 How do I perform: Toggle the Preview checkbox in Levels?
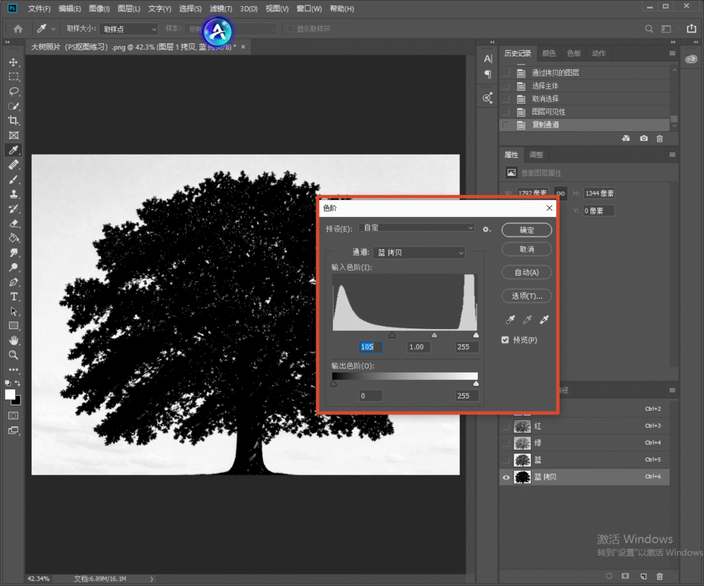pyautogui.click(x=505, y=339)
